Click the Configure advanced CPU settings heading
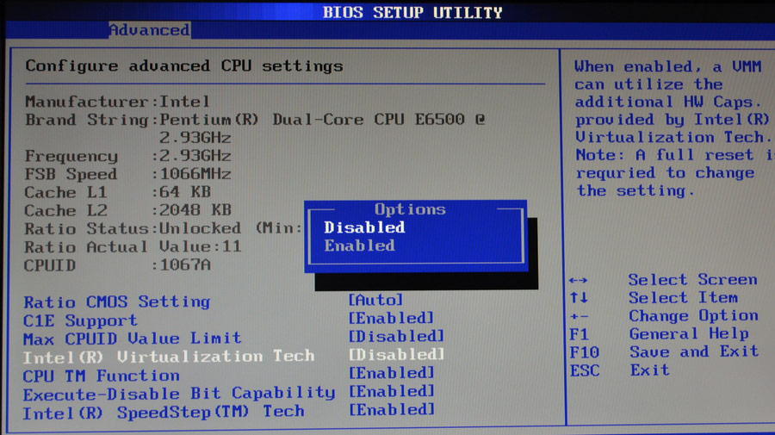The width and height of the screenshot is (775, 435). 184,66
